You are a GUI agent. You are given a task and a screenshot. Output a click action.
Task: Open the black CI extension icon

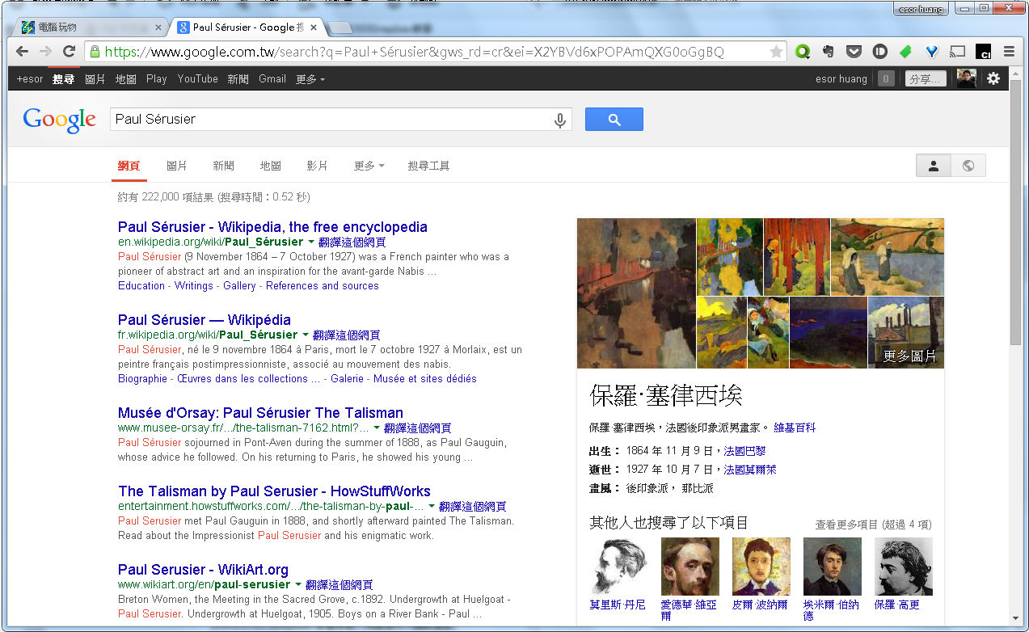[983, 52]
